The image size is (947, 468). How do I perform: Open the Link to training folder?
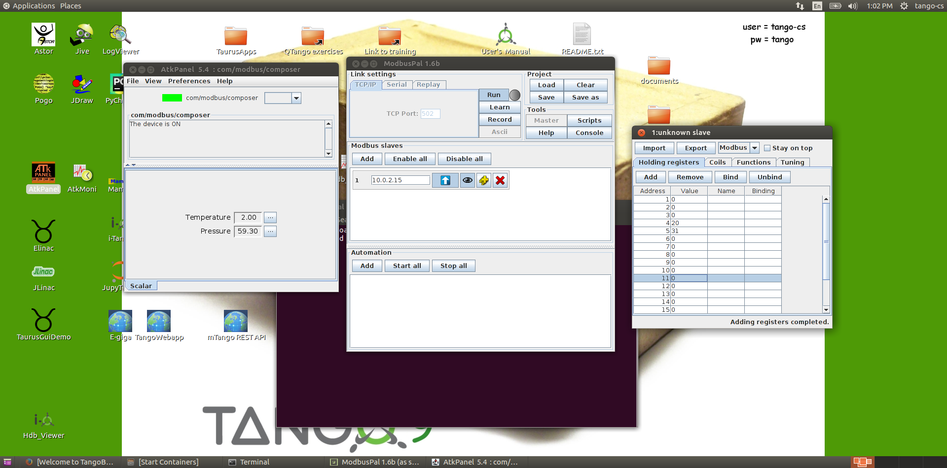390,40
